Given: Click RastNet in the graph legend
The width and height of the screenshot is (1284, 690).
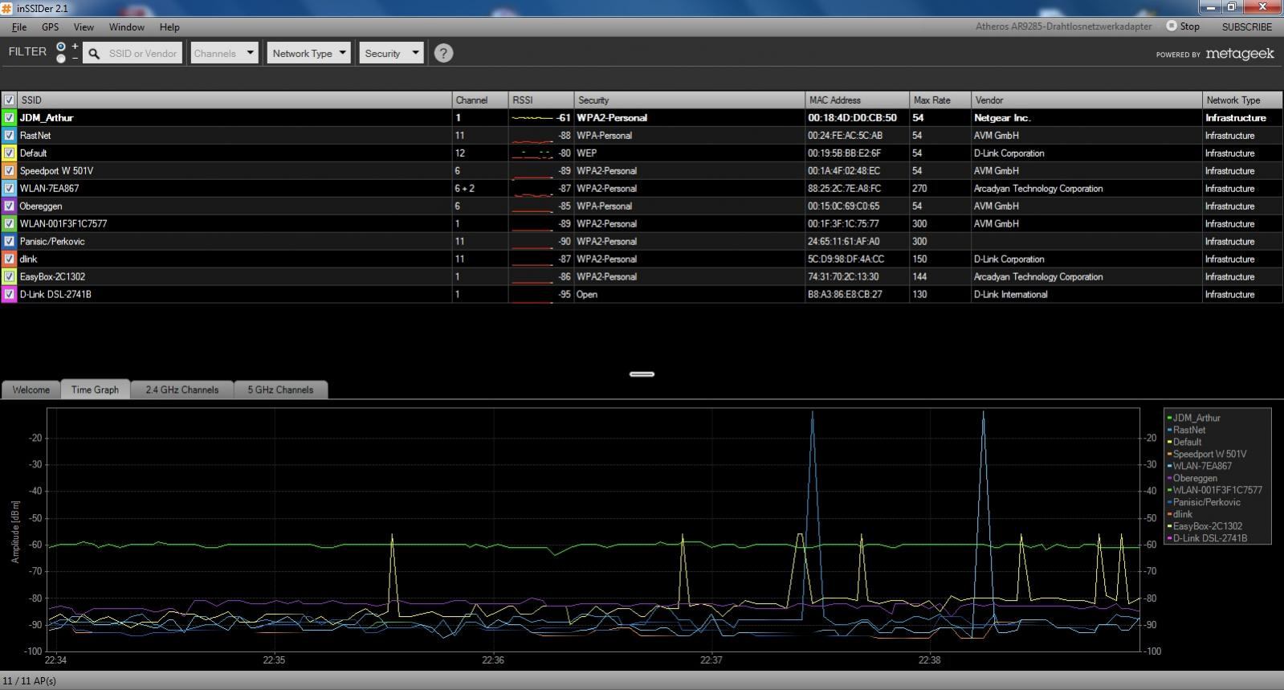Looking at the screenshot, I should 1188,430.
